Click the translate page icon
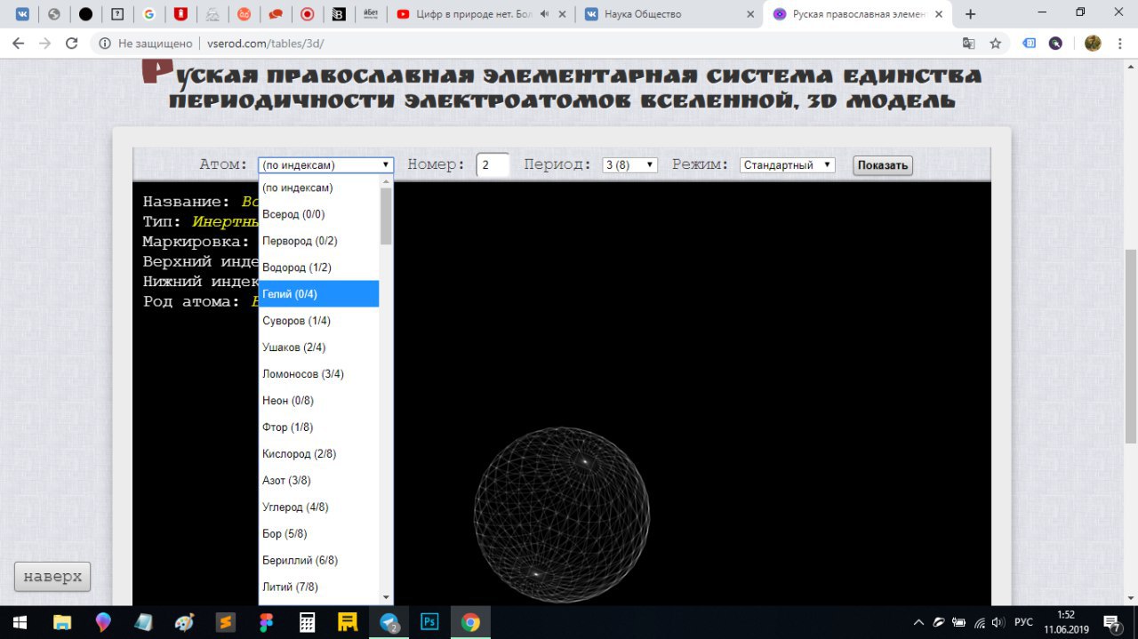This screenshot has width=1138, height=639. pos(969,43)
